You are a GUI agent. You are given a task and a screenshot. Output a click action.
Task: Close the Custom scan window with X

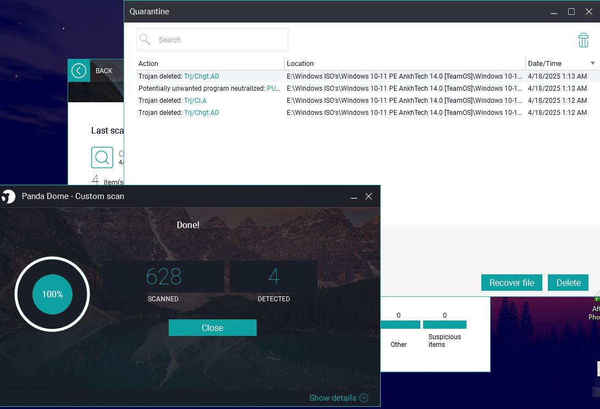[369, 196]
